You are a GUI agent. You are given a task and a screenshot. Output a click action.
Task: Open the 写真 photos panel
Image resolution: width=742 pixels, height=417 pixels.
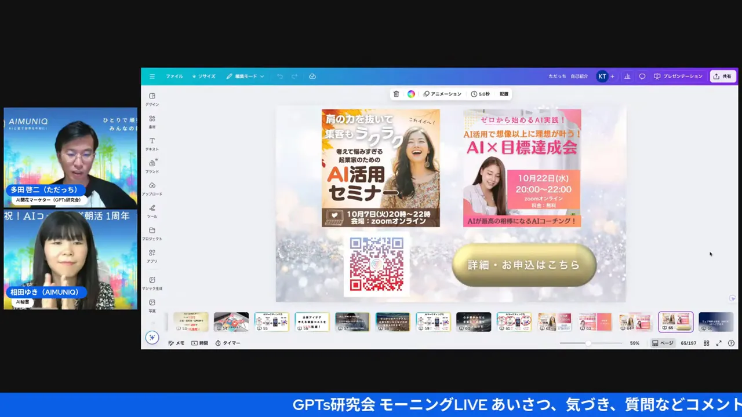(152, 306)
